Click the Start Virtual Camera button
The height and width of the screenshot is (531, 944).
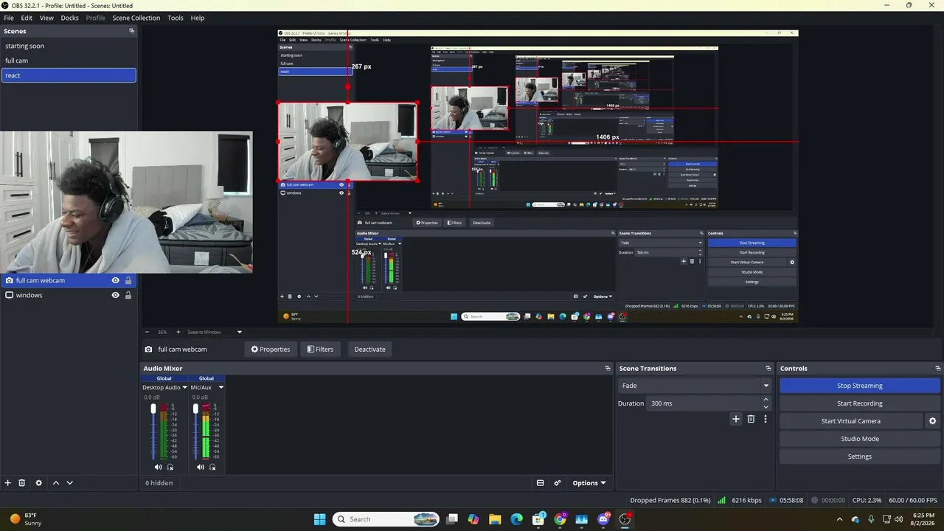pos(851,421)
